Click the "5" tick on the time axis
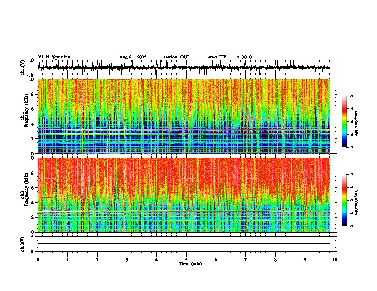The width and height of the screenshot is (377, 291). pyautogui.click(x=186, y=260)
